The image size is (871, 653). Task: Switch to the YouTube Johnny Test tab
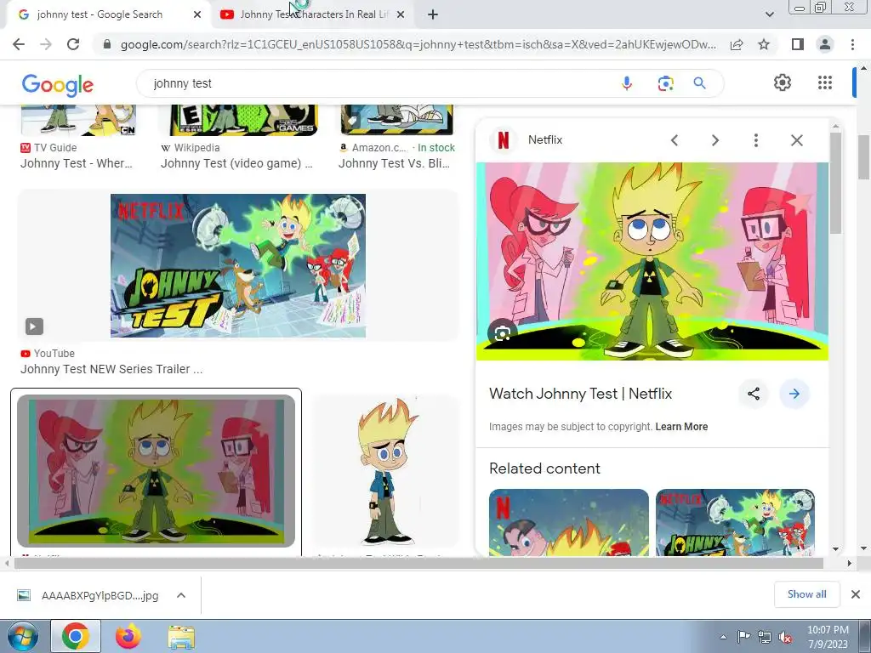tap(314, 14)
